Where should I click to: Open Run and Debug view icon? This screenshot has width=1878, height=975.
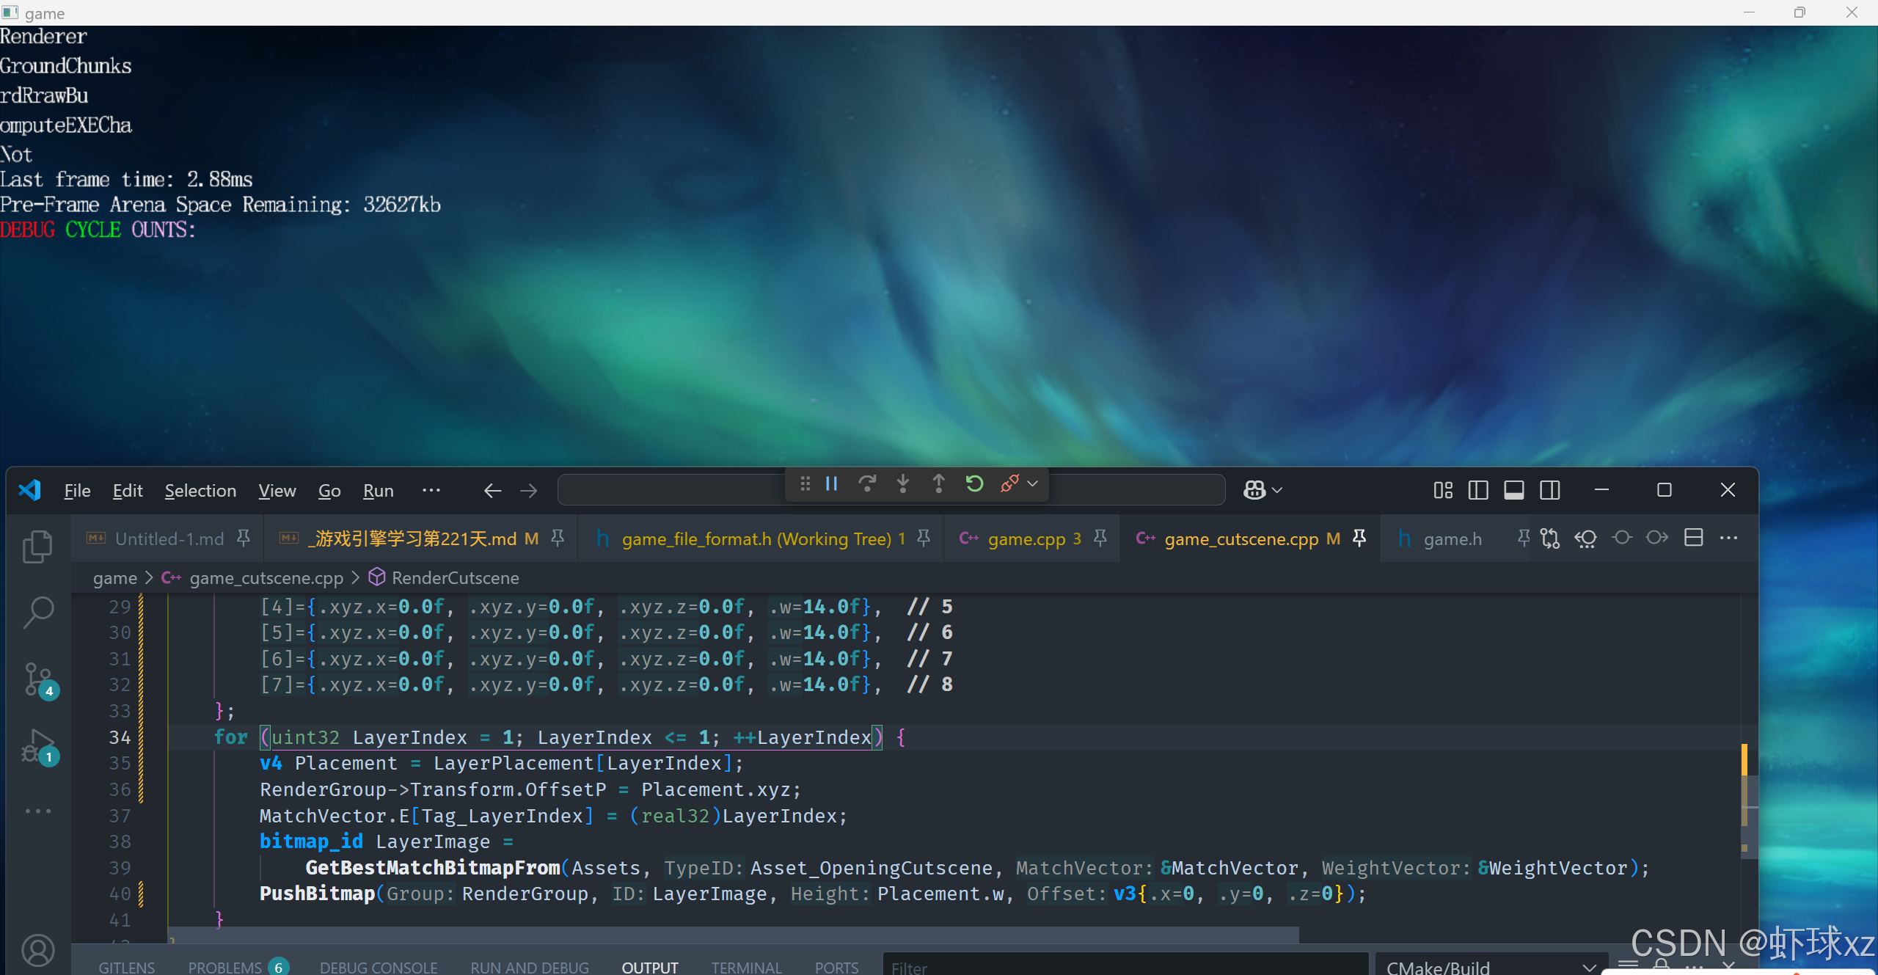coord(37,747)
